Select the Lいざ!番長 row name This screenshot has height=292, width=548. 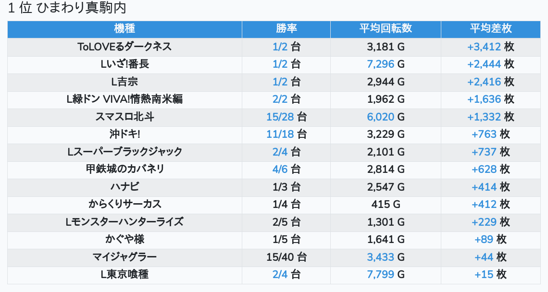[125, 64]
